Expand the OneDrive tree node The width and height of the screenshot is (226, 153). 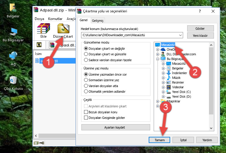click(x=158, y=49)
